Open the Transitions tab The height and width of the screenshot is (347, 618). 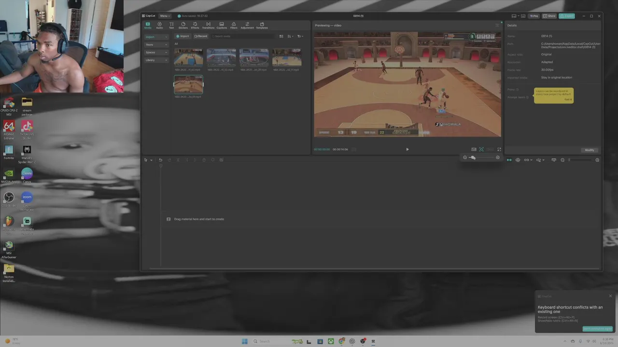[x=208, y=25]
